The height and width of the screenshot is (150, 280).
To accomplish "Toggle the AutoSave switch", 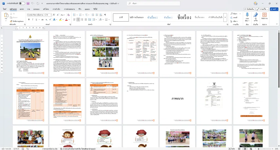I will 22,3.
